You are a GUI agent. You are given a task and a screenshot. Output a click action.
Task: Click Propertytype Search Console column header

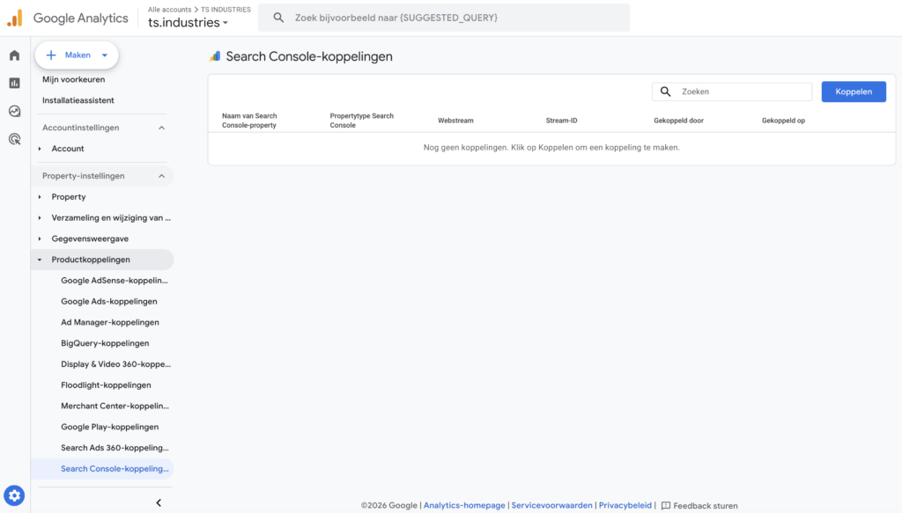[362, 121]
